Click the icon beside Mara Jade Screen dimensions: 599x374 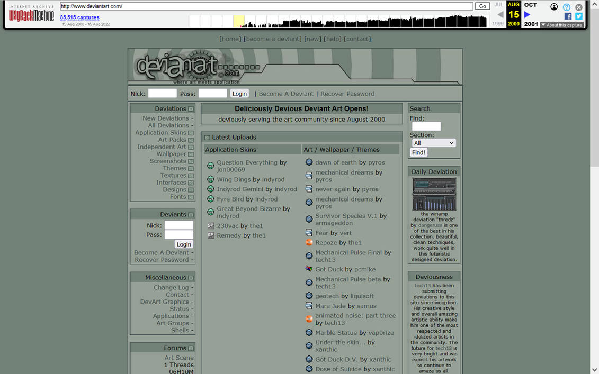point(309,306)
